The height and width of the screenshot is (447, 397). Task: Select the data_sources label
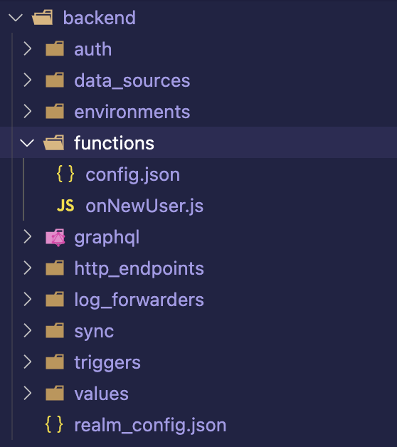132,80
